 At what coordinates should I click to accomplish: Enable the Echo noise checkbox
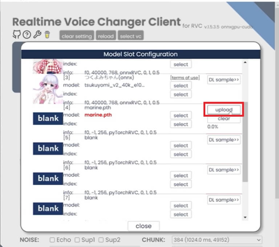click(52, 240)
